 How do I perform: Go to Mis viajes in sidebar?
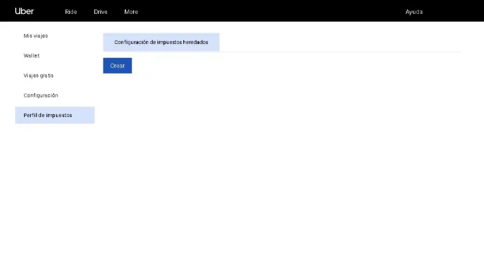coord(36,36)
